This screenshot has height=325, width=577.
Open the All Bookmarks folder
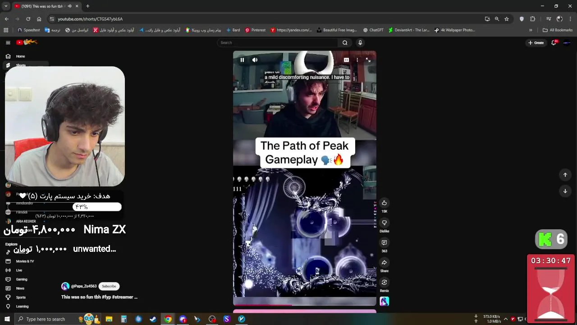point(558,30)
